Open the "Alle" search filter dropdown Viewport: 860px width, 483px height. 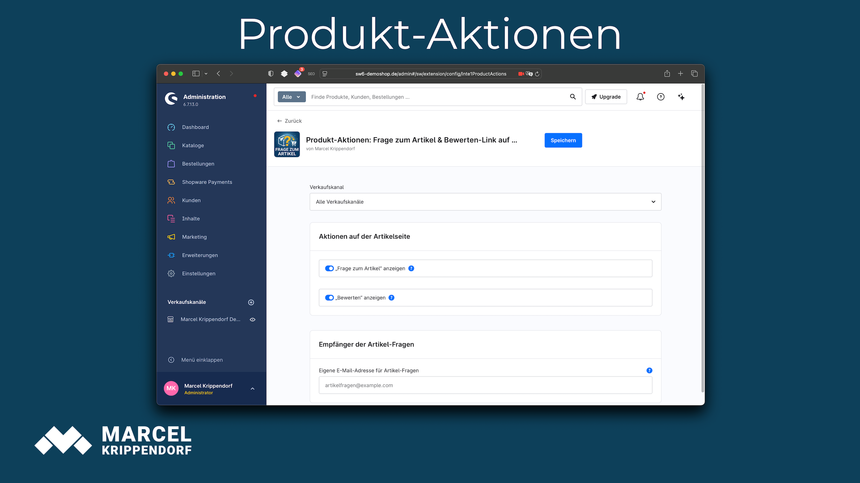(x=292, y=97)
